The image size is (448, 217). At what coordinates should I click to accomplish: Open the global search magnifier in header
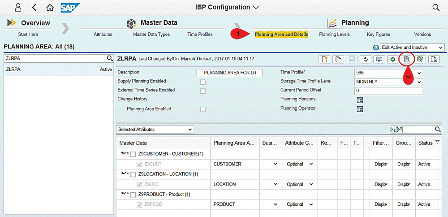[436, 8]
